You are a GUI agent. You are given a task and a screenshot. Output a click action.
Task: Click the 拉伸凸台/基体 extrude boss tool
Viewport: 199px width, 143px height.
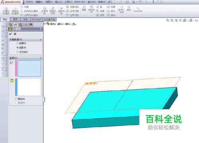click(6, 11)
